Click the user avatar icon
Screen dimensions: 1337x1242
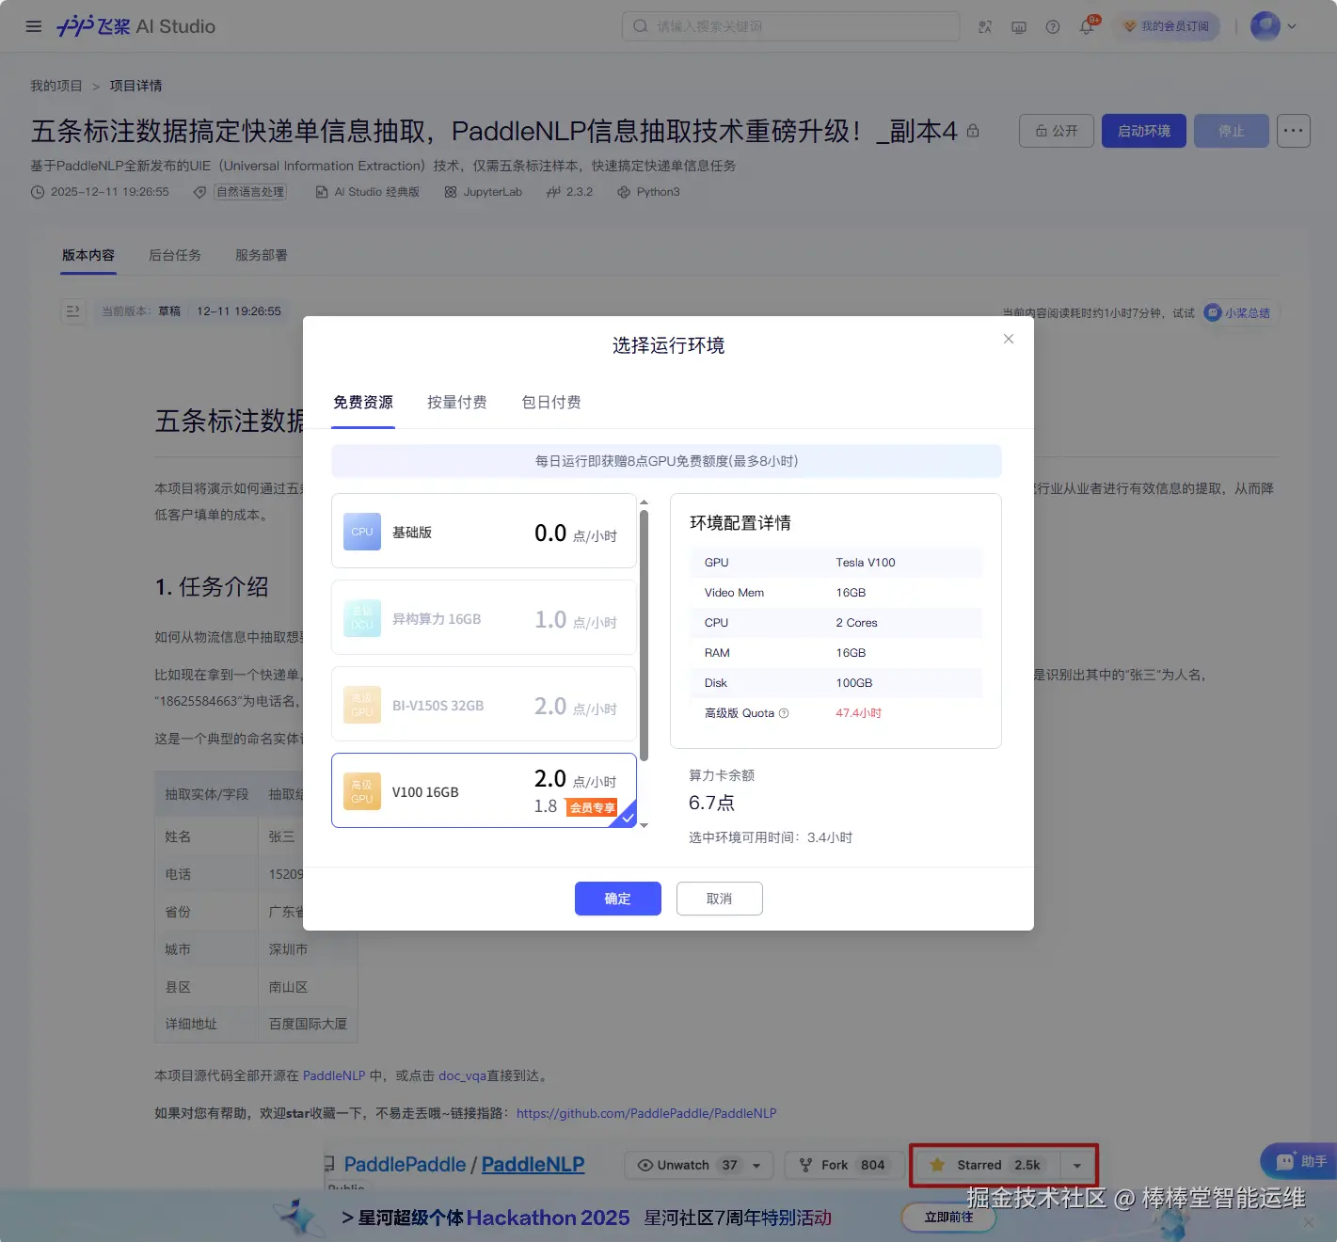1265,26
